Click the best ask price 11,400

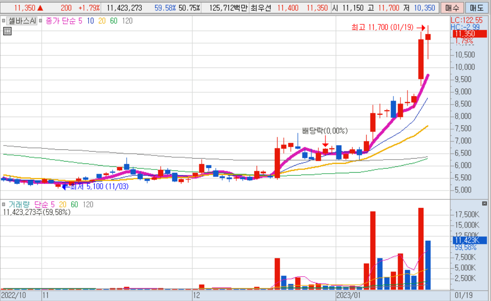pos(288,8)
